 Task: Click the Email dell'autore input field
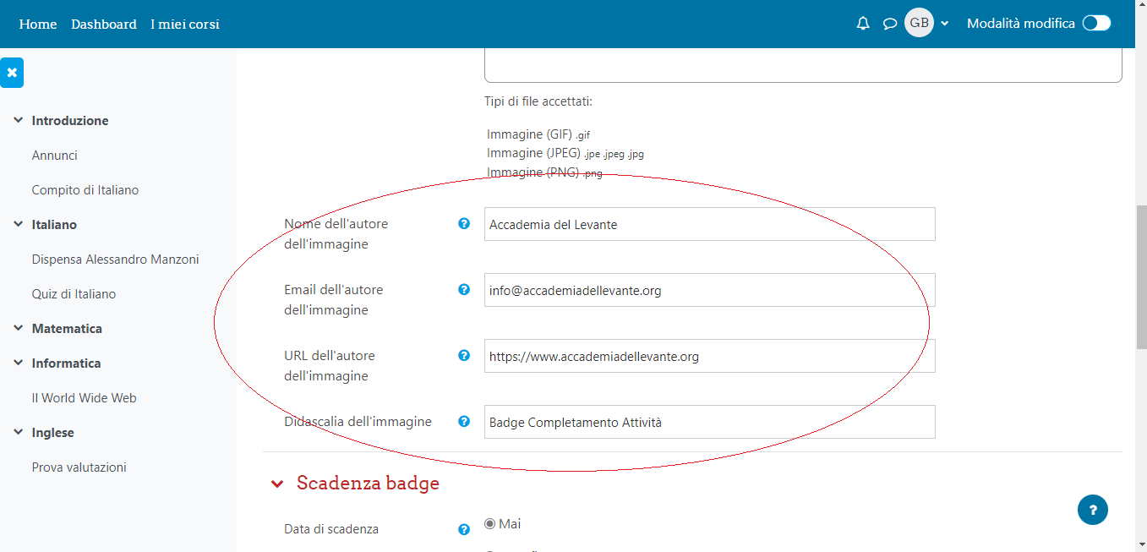[x=710, y=290]
